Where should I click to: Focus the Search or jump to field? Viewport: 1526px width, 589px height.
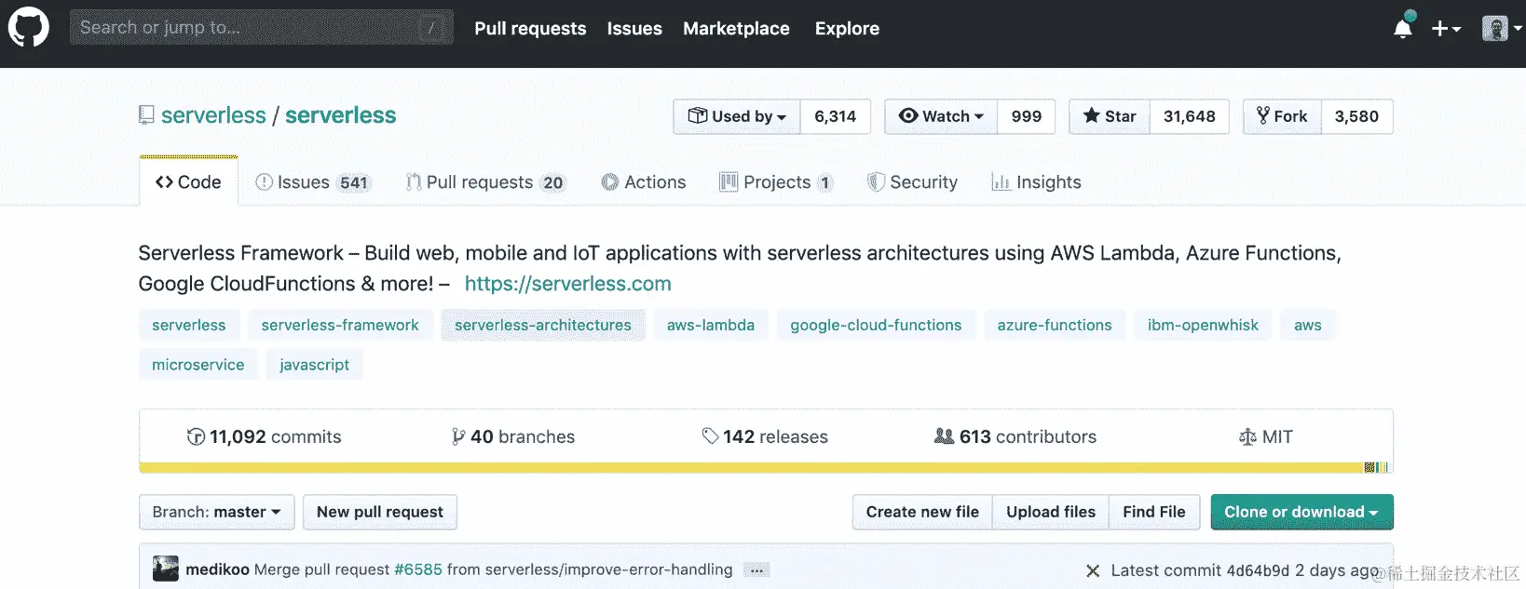pos(262,28)
